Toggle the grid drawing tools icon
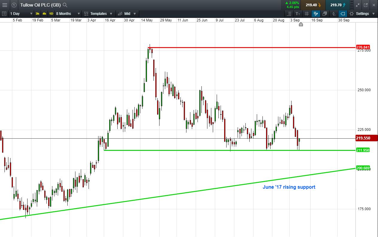The image size is (378, 237). pyautogui.click(x=316, y=14)
